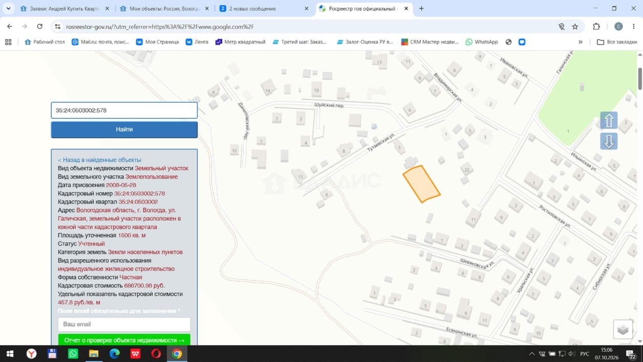Open the WhatsApp bookmark
643x362 pixels.
(x=481, y=42)
